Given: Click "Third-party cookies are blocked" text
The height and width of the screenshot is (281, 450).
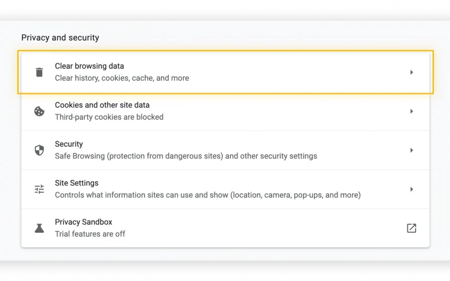Looking at the screenshot, I should coord(109,117).
